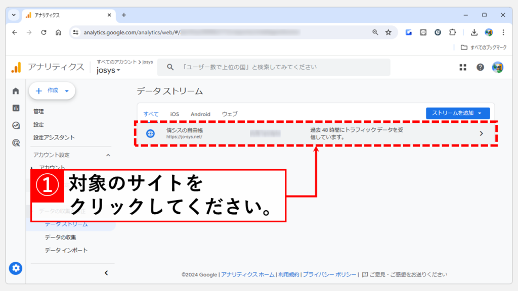Open the Chrome three-dot menu
This screenshot has width=518, height=291.
coord(503,32)
